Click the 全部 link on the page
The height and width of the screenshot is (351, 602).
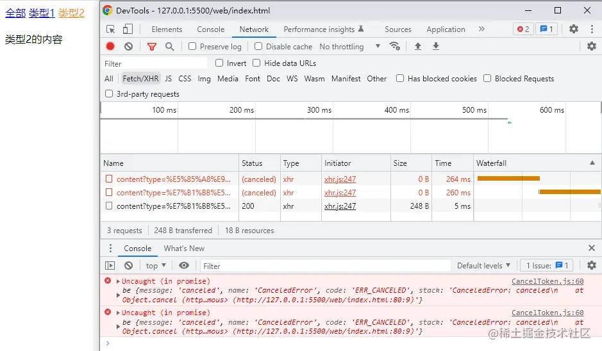pos(15,13)
